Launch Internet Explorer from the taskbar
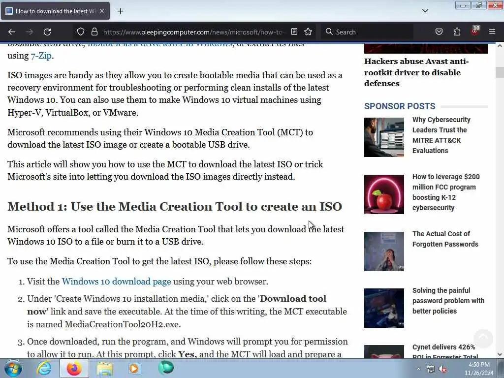Screen dimensions: 504x378 [x=44, y=368]
